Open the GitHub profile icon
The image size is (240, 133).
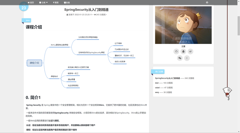coord(176,51)
